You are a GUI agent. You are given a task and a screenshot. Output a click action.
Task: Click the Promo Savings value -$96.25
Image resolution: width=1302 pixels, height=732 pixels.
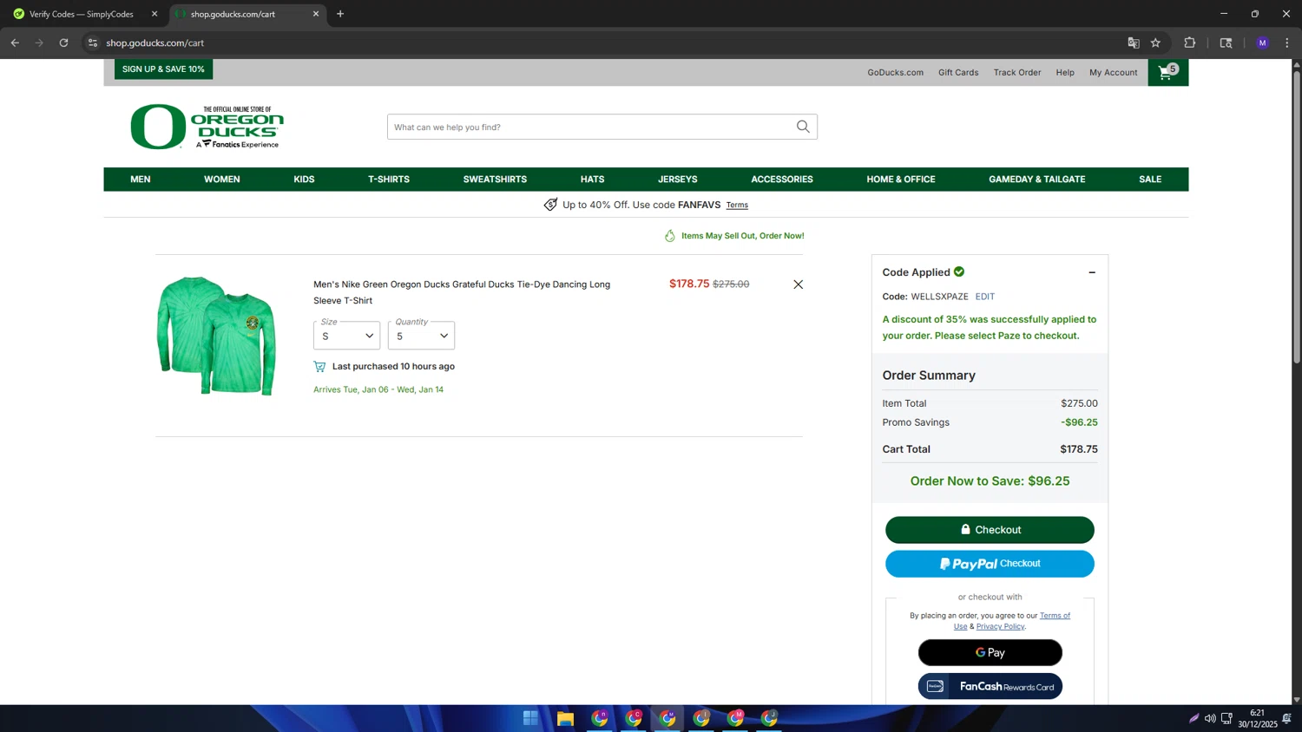click(x=1079, y=422)
